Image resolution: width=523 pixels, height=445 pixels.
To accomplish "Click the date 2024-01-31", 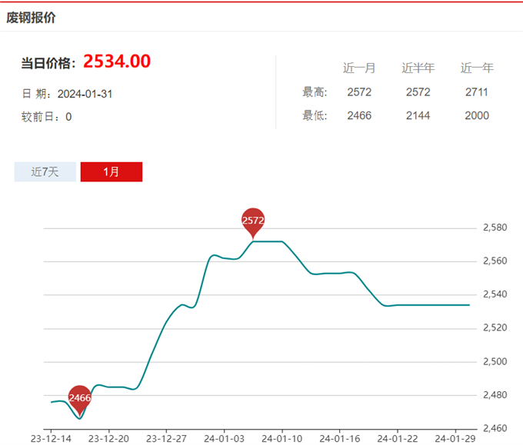I will point(85,94).
